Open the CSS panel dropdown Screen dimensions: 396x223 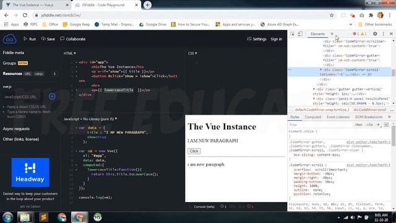tap(192, 53)
